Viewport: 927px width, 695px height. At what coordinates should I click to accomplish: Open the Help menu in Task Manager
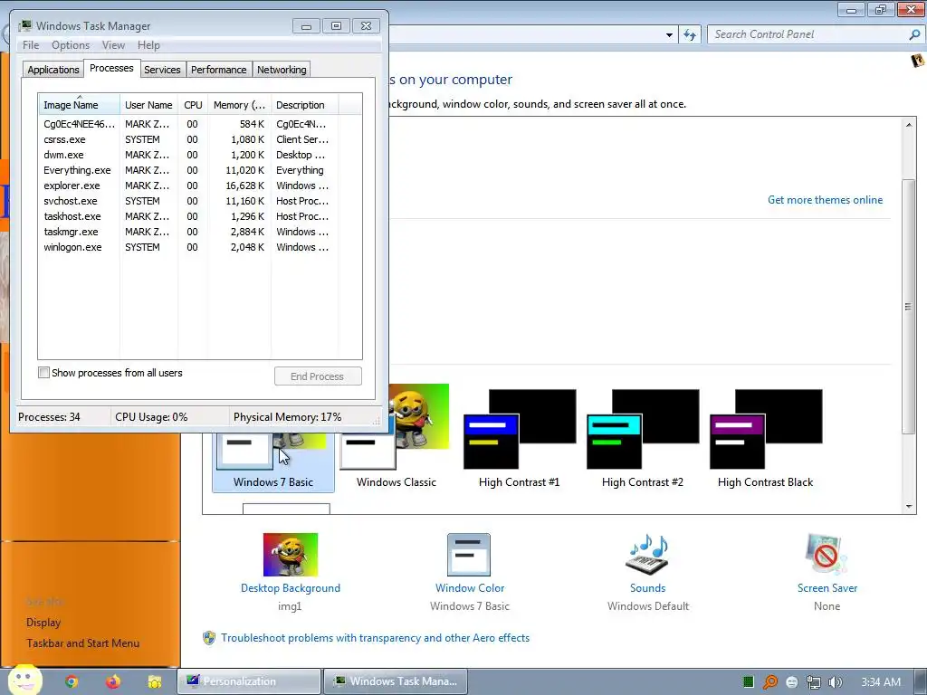[x=148, y=45]
